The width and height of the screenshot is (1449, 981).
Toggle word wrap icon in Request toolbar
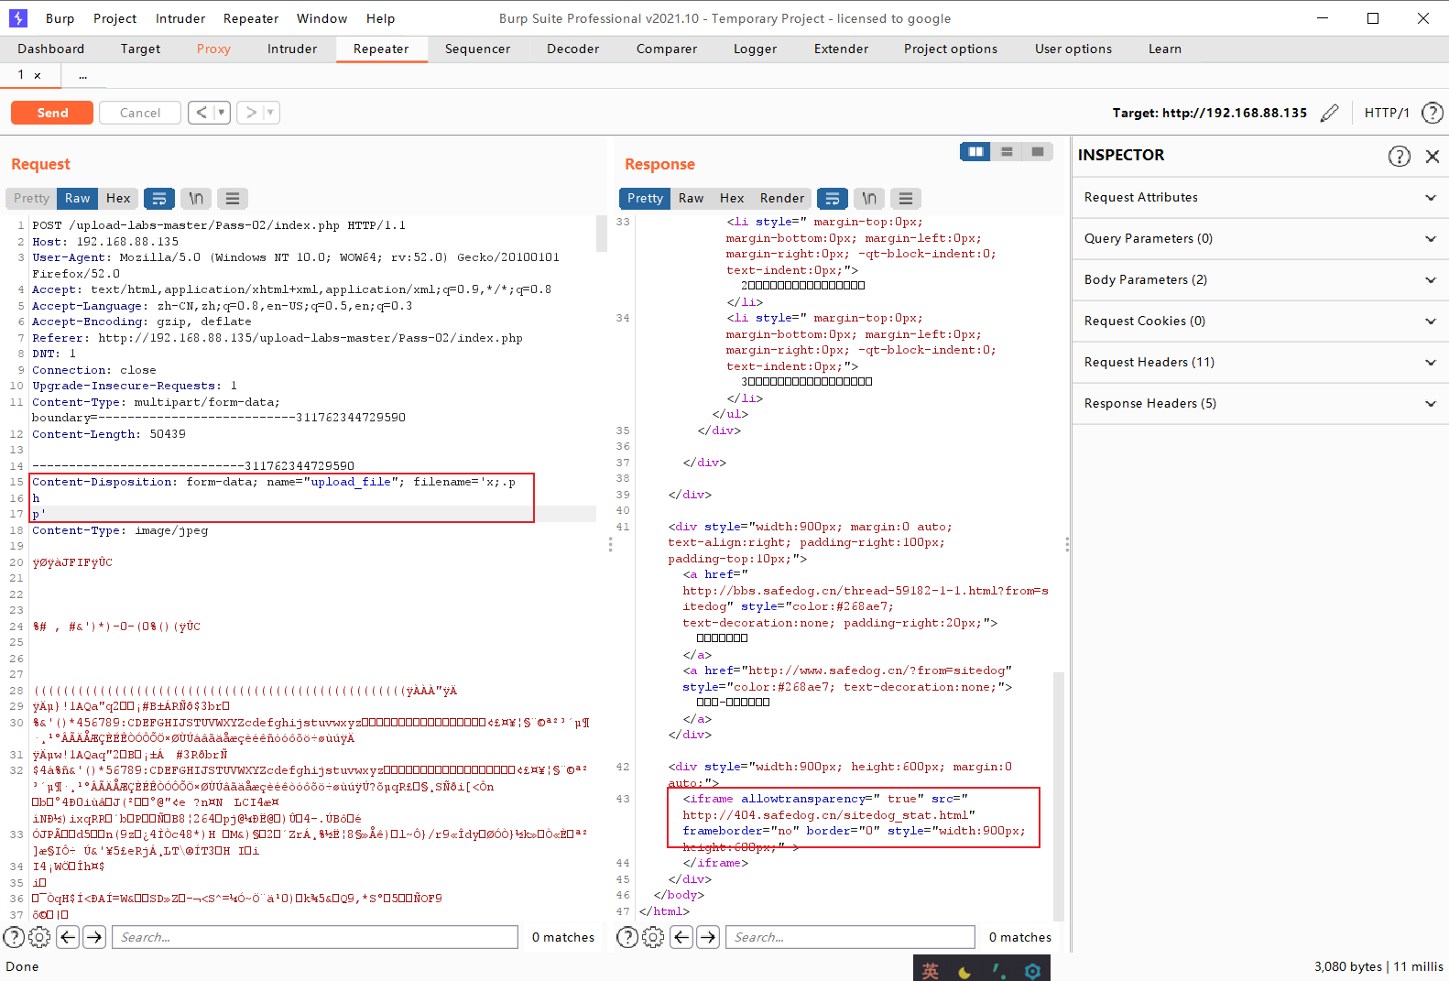click(x=159, y=198)
